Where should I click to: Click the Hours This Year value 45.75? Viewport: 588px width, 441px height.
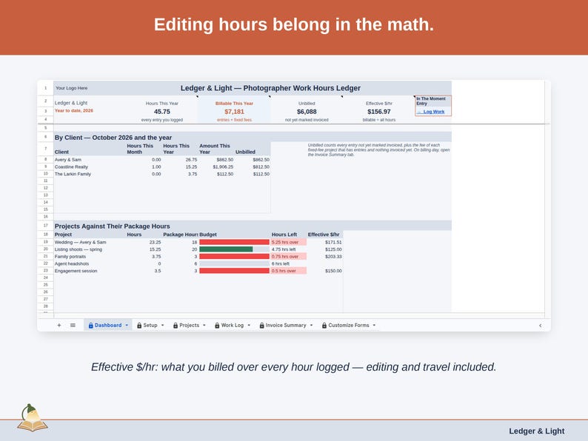[162, 112]
